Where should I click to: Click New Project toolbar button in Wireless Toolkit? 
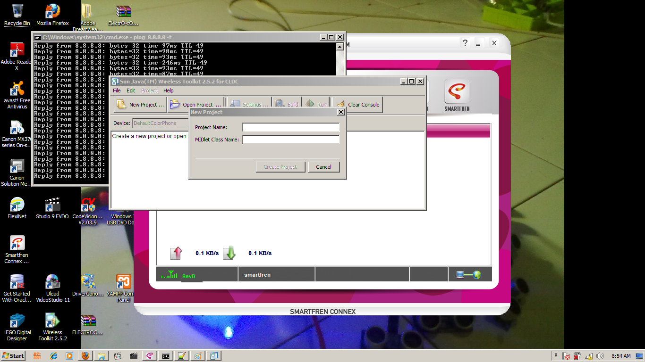(x=140, y=105)
